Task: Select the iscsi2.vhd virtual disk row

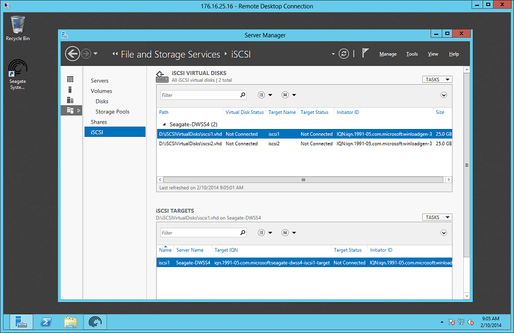Action: click(304, 143)
